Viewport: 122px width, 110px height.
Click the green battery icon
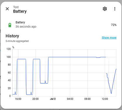[10, 25]
